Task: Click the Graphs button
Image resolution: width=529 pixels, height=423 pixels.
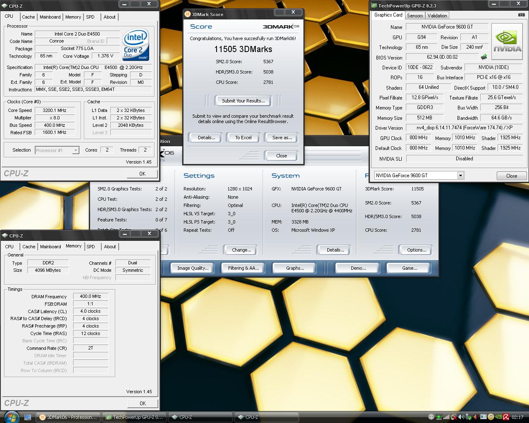Action: tap(295, 268)
